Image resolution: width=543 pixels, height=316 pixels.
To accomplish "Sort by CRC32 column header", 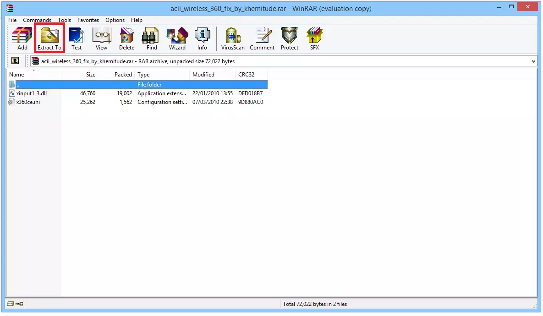I will point(251,74).
